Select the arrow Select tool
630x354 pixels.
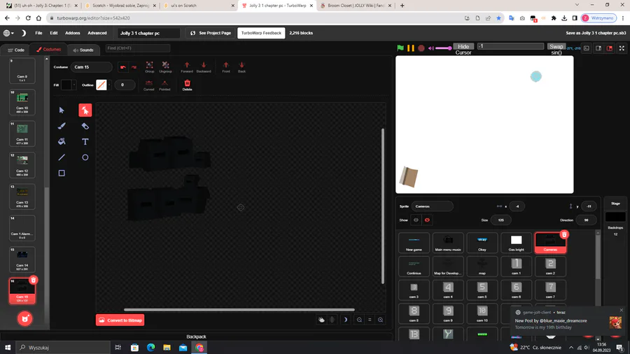[62, 110]
